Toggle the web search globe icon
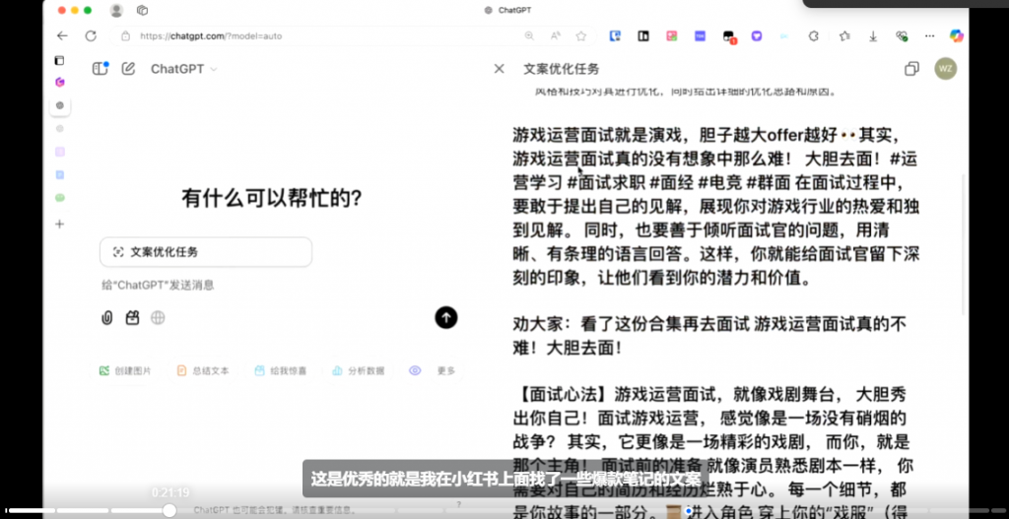 pyautogui.click(x=158, y=317)
